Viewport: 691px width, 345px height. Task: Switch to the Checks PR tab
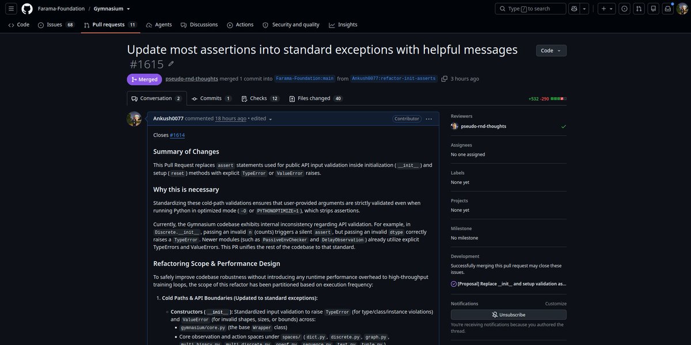coord(260,98)
